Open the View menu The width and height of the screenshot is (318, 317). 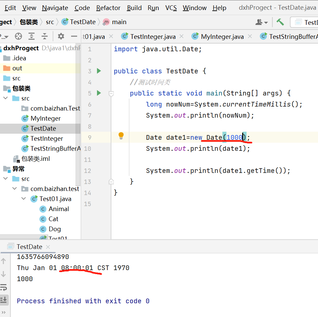click(29, 8)
